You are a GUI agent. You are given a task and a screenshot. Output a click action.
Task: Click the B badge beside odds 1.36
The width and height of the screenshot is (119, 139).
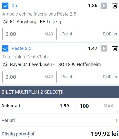(104, 6)
